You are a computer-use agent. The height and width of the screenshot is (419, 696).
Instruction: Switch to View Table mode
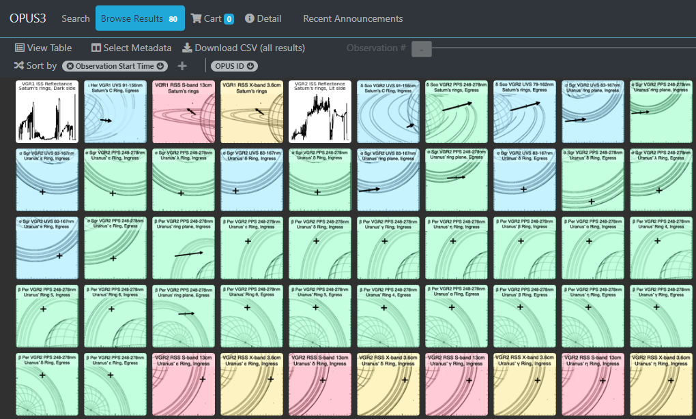(44, 48)
